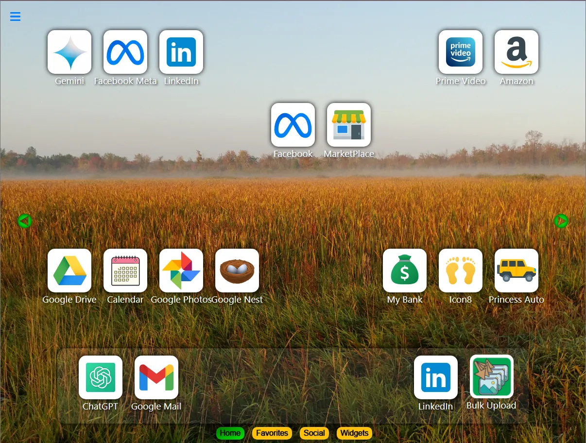Open the Bulk Upload icon

point(492,376)
